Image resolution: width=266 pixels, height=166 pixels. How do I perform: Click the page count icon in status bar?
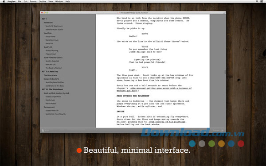(43, 130)
